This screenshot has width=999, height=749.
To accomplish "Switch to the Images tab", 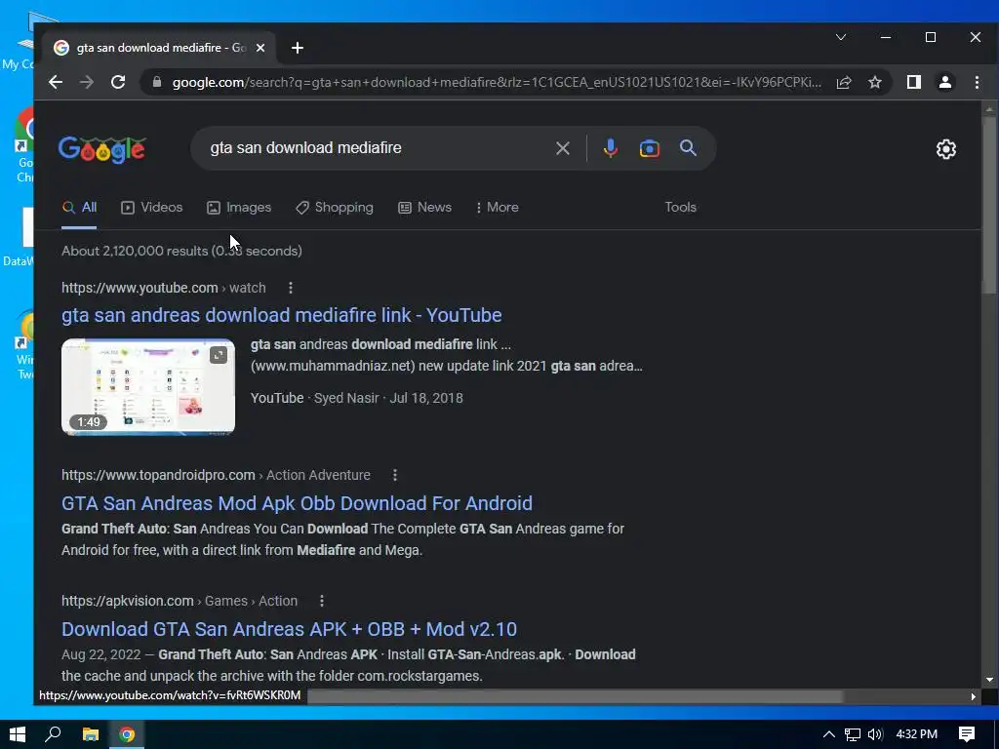I will click(239, 207).
